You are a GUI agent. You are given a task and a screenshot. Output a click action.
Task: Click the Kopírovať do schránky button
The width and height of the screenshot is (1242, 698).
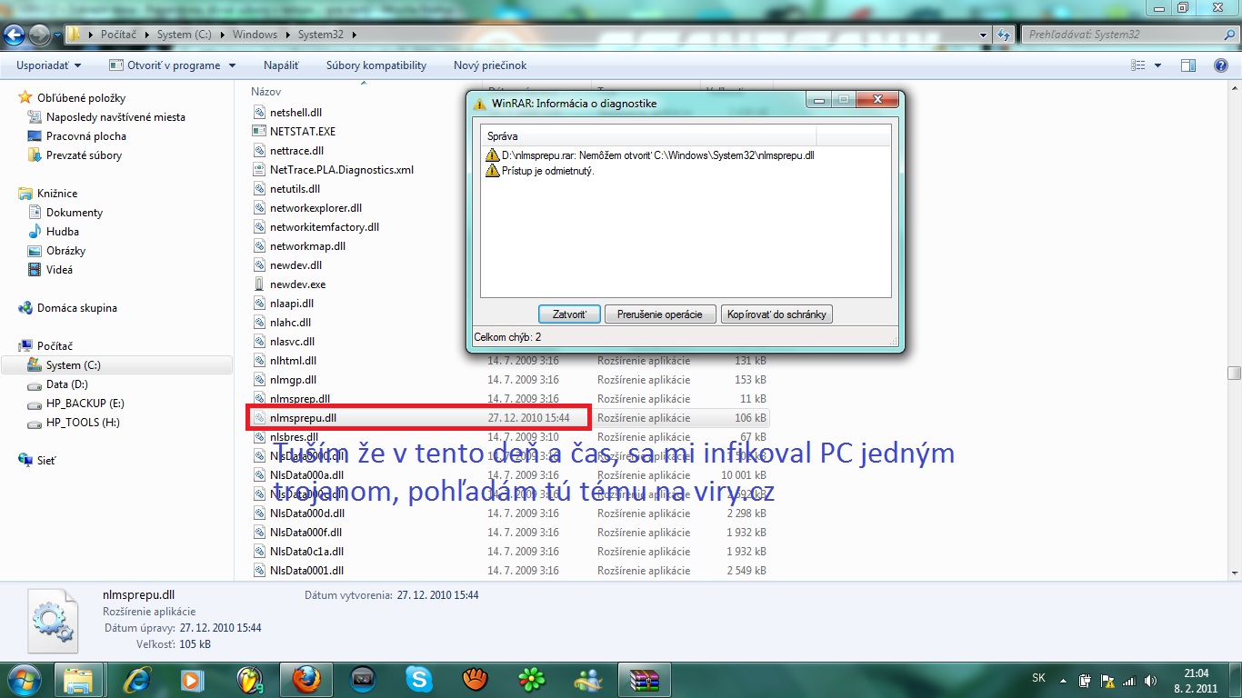[776, 314]
